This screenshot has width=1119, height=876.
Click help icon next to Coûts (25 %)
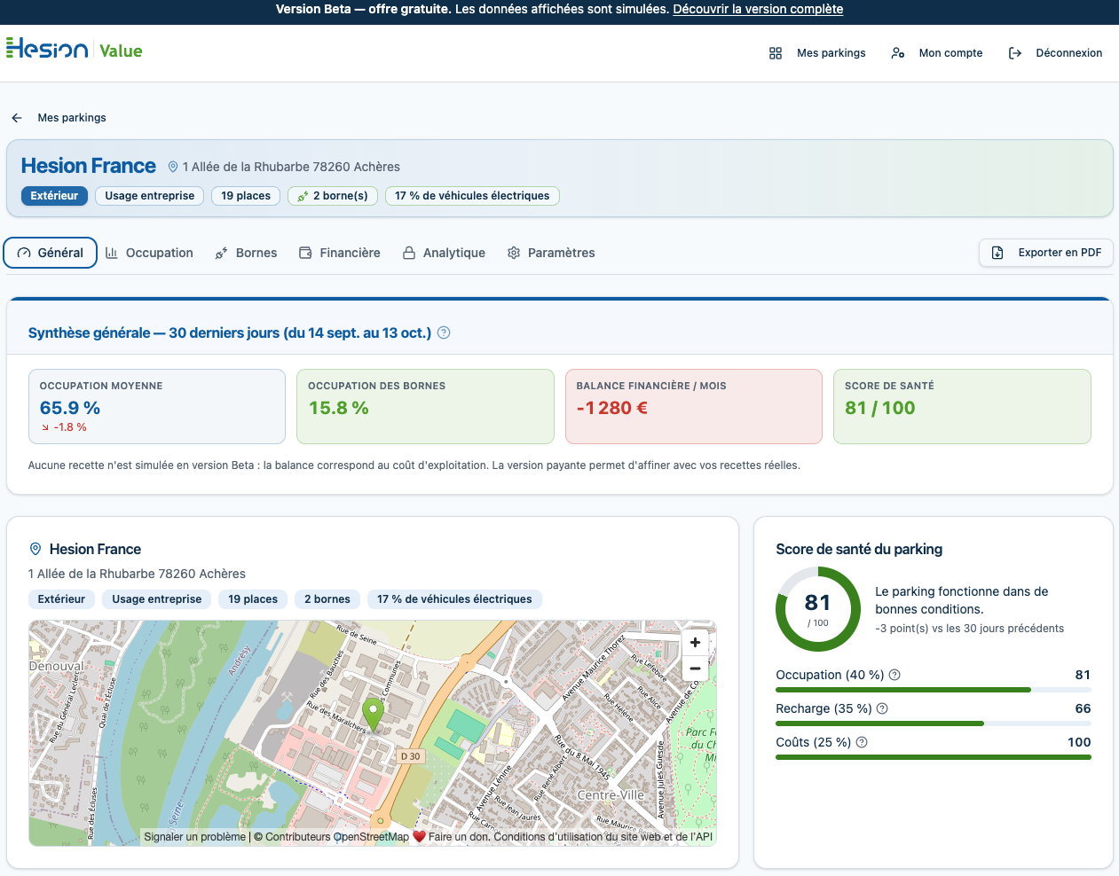862,742
